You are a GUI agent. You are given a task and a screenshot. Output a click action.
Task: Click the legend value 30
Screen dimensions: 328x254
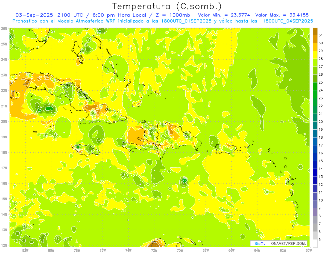pos(321,43)
